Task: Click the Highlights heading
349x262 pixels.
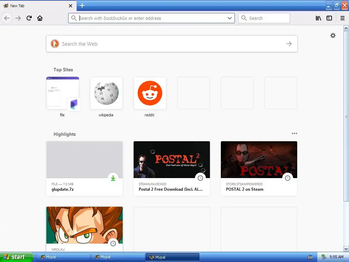Action: [64, 134]
